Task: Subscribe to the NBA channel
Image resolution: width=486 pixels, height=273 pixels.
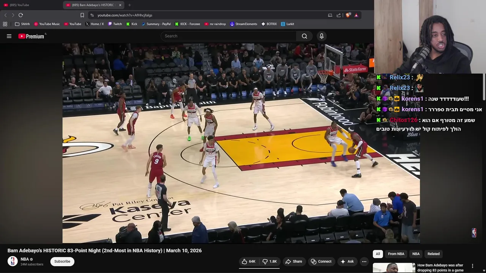Action: pos(62,261)
